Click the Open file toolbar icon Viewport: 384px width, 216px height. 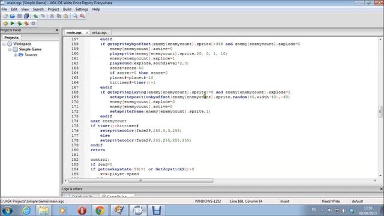[x=12, y=16]
